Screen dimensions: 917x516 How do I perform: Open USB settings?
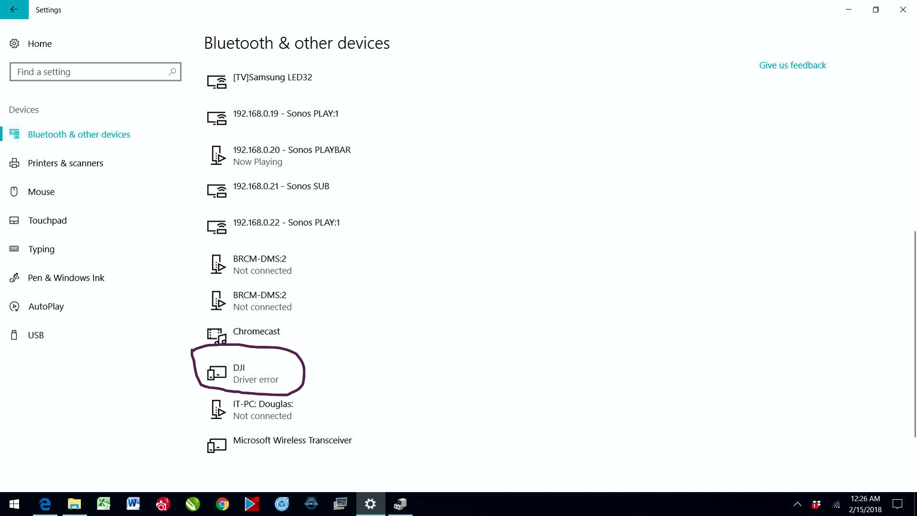coord(36,335)
